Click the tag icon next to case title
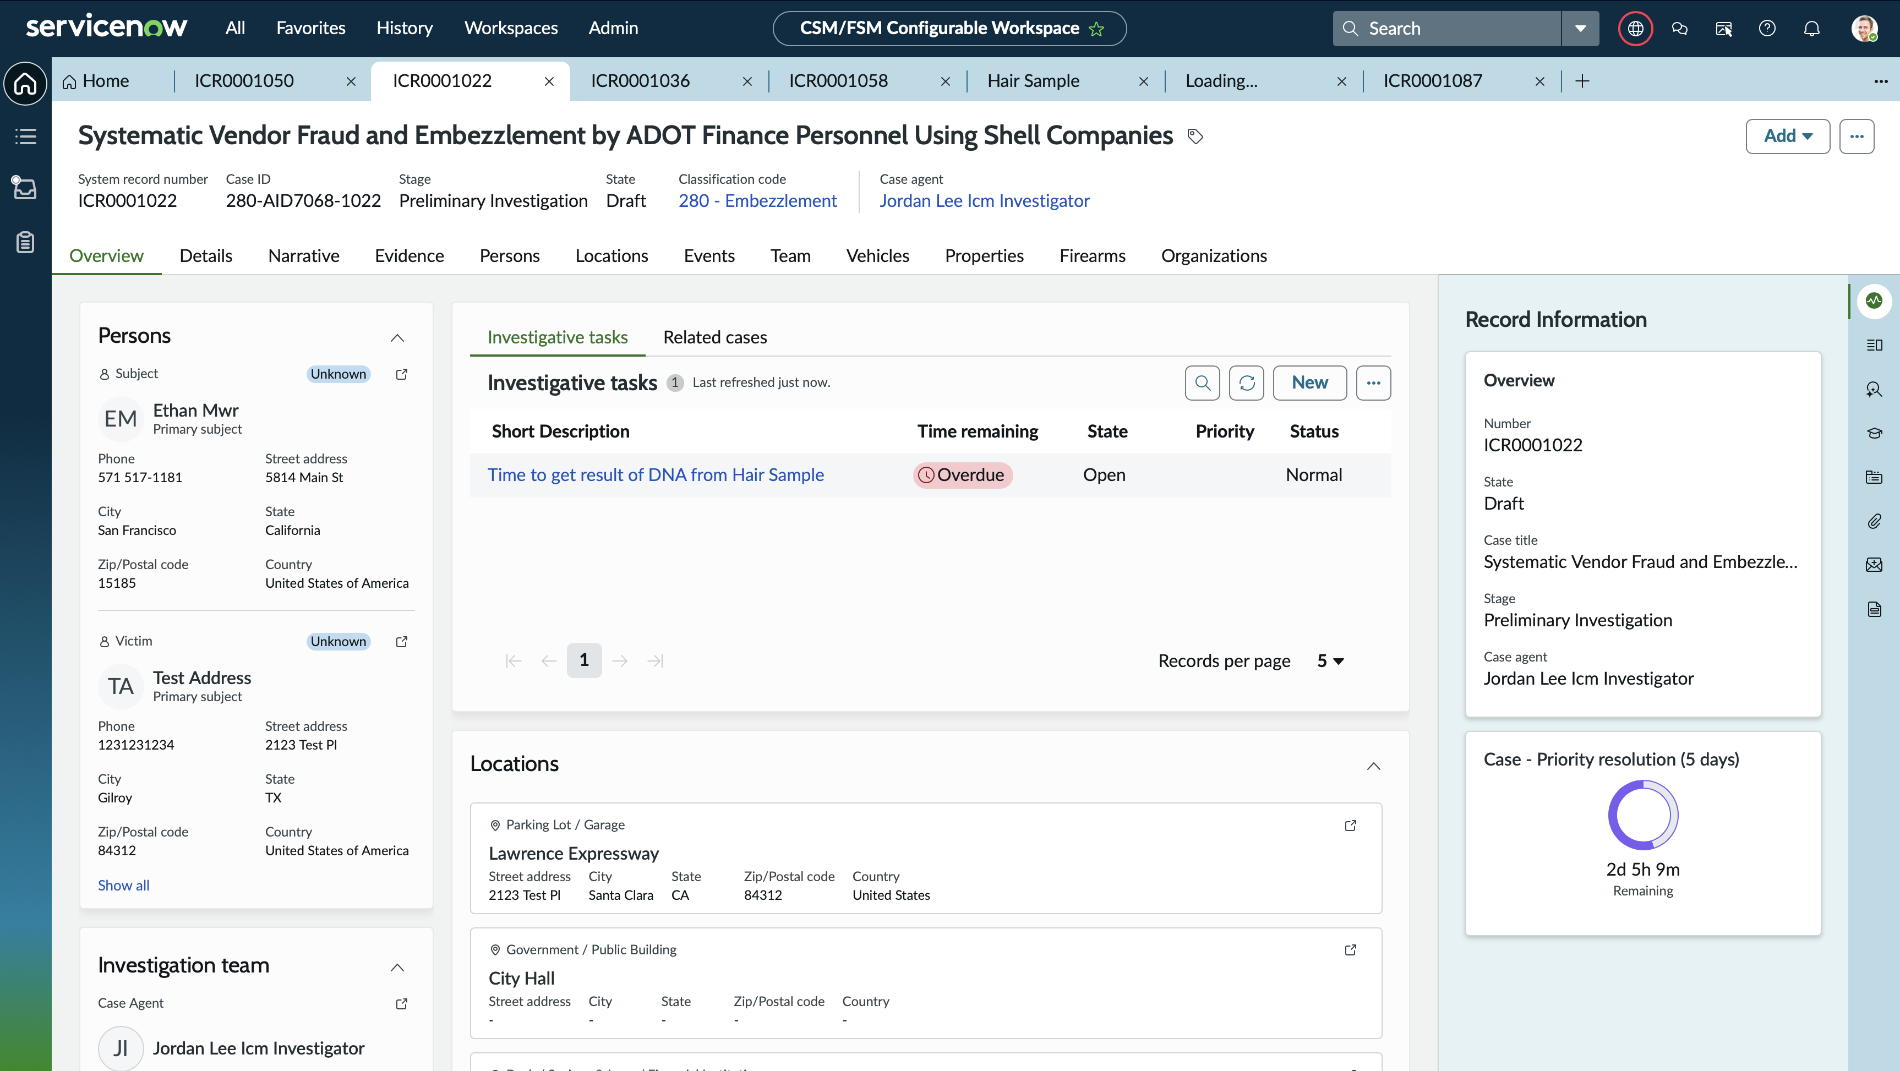1900x1071 pixels. [1195, 136]
